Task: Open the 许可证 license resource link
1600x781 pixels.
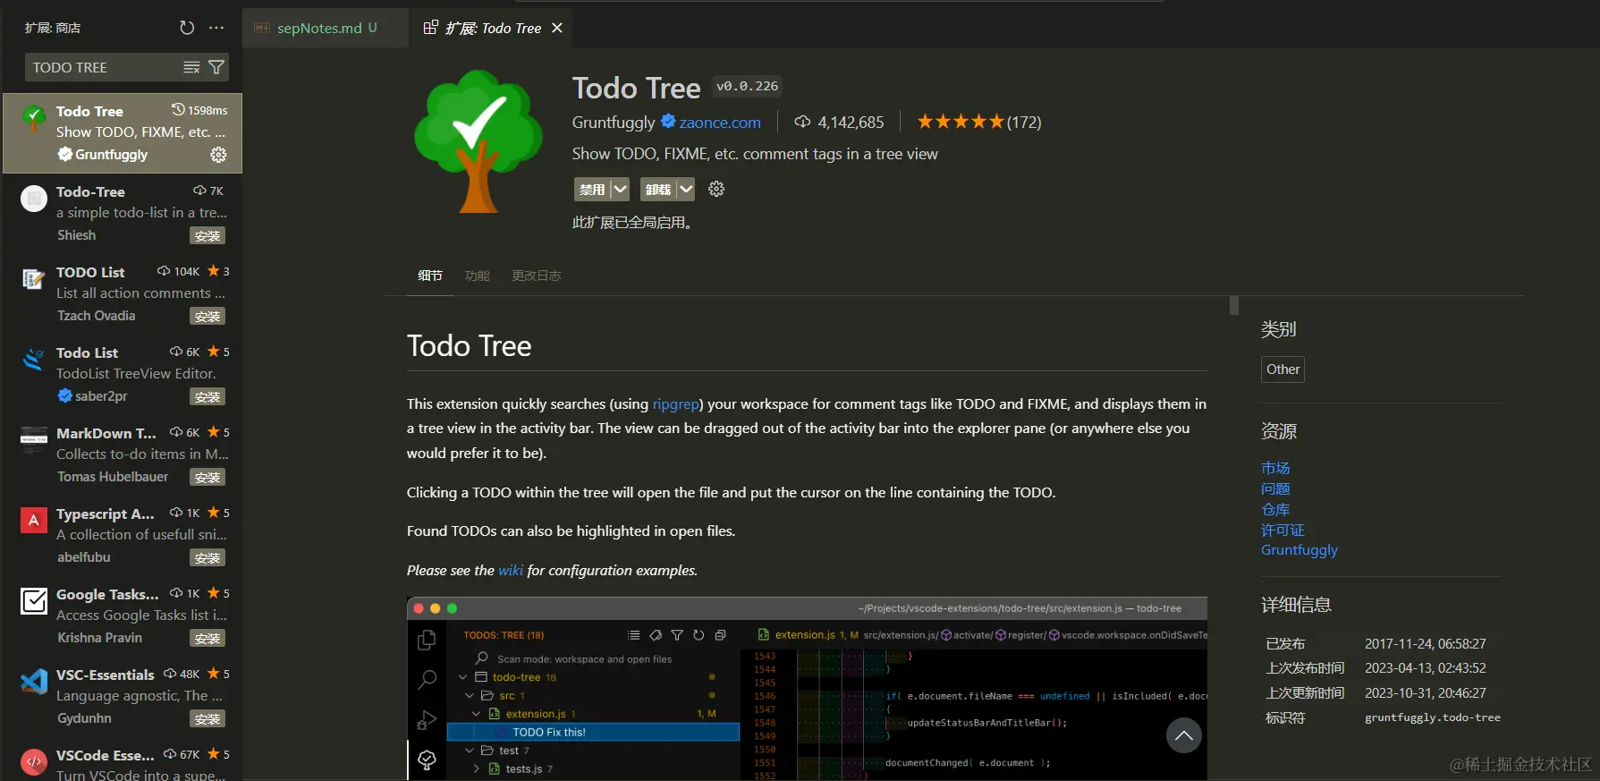Action: (1283, 530)
